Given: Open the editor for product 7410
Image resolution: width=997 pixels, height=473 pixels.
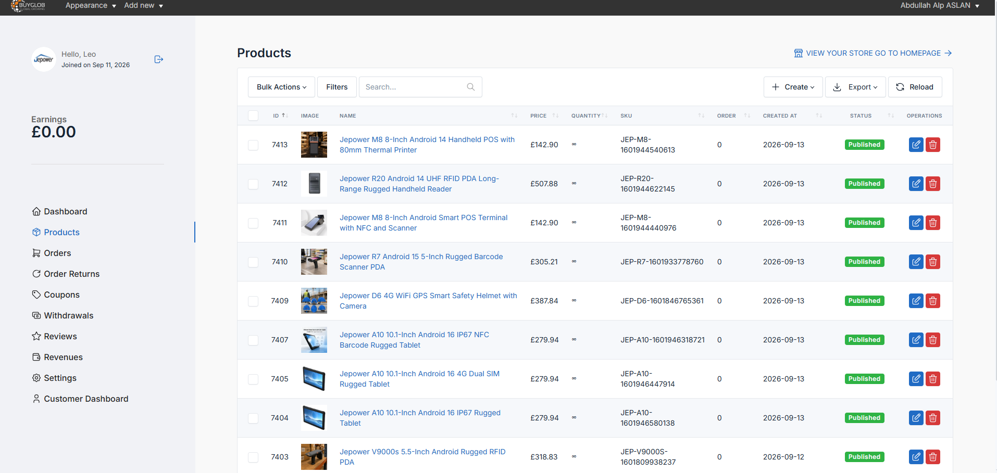Looking at the screenshot, I should (916, 262).
